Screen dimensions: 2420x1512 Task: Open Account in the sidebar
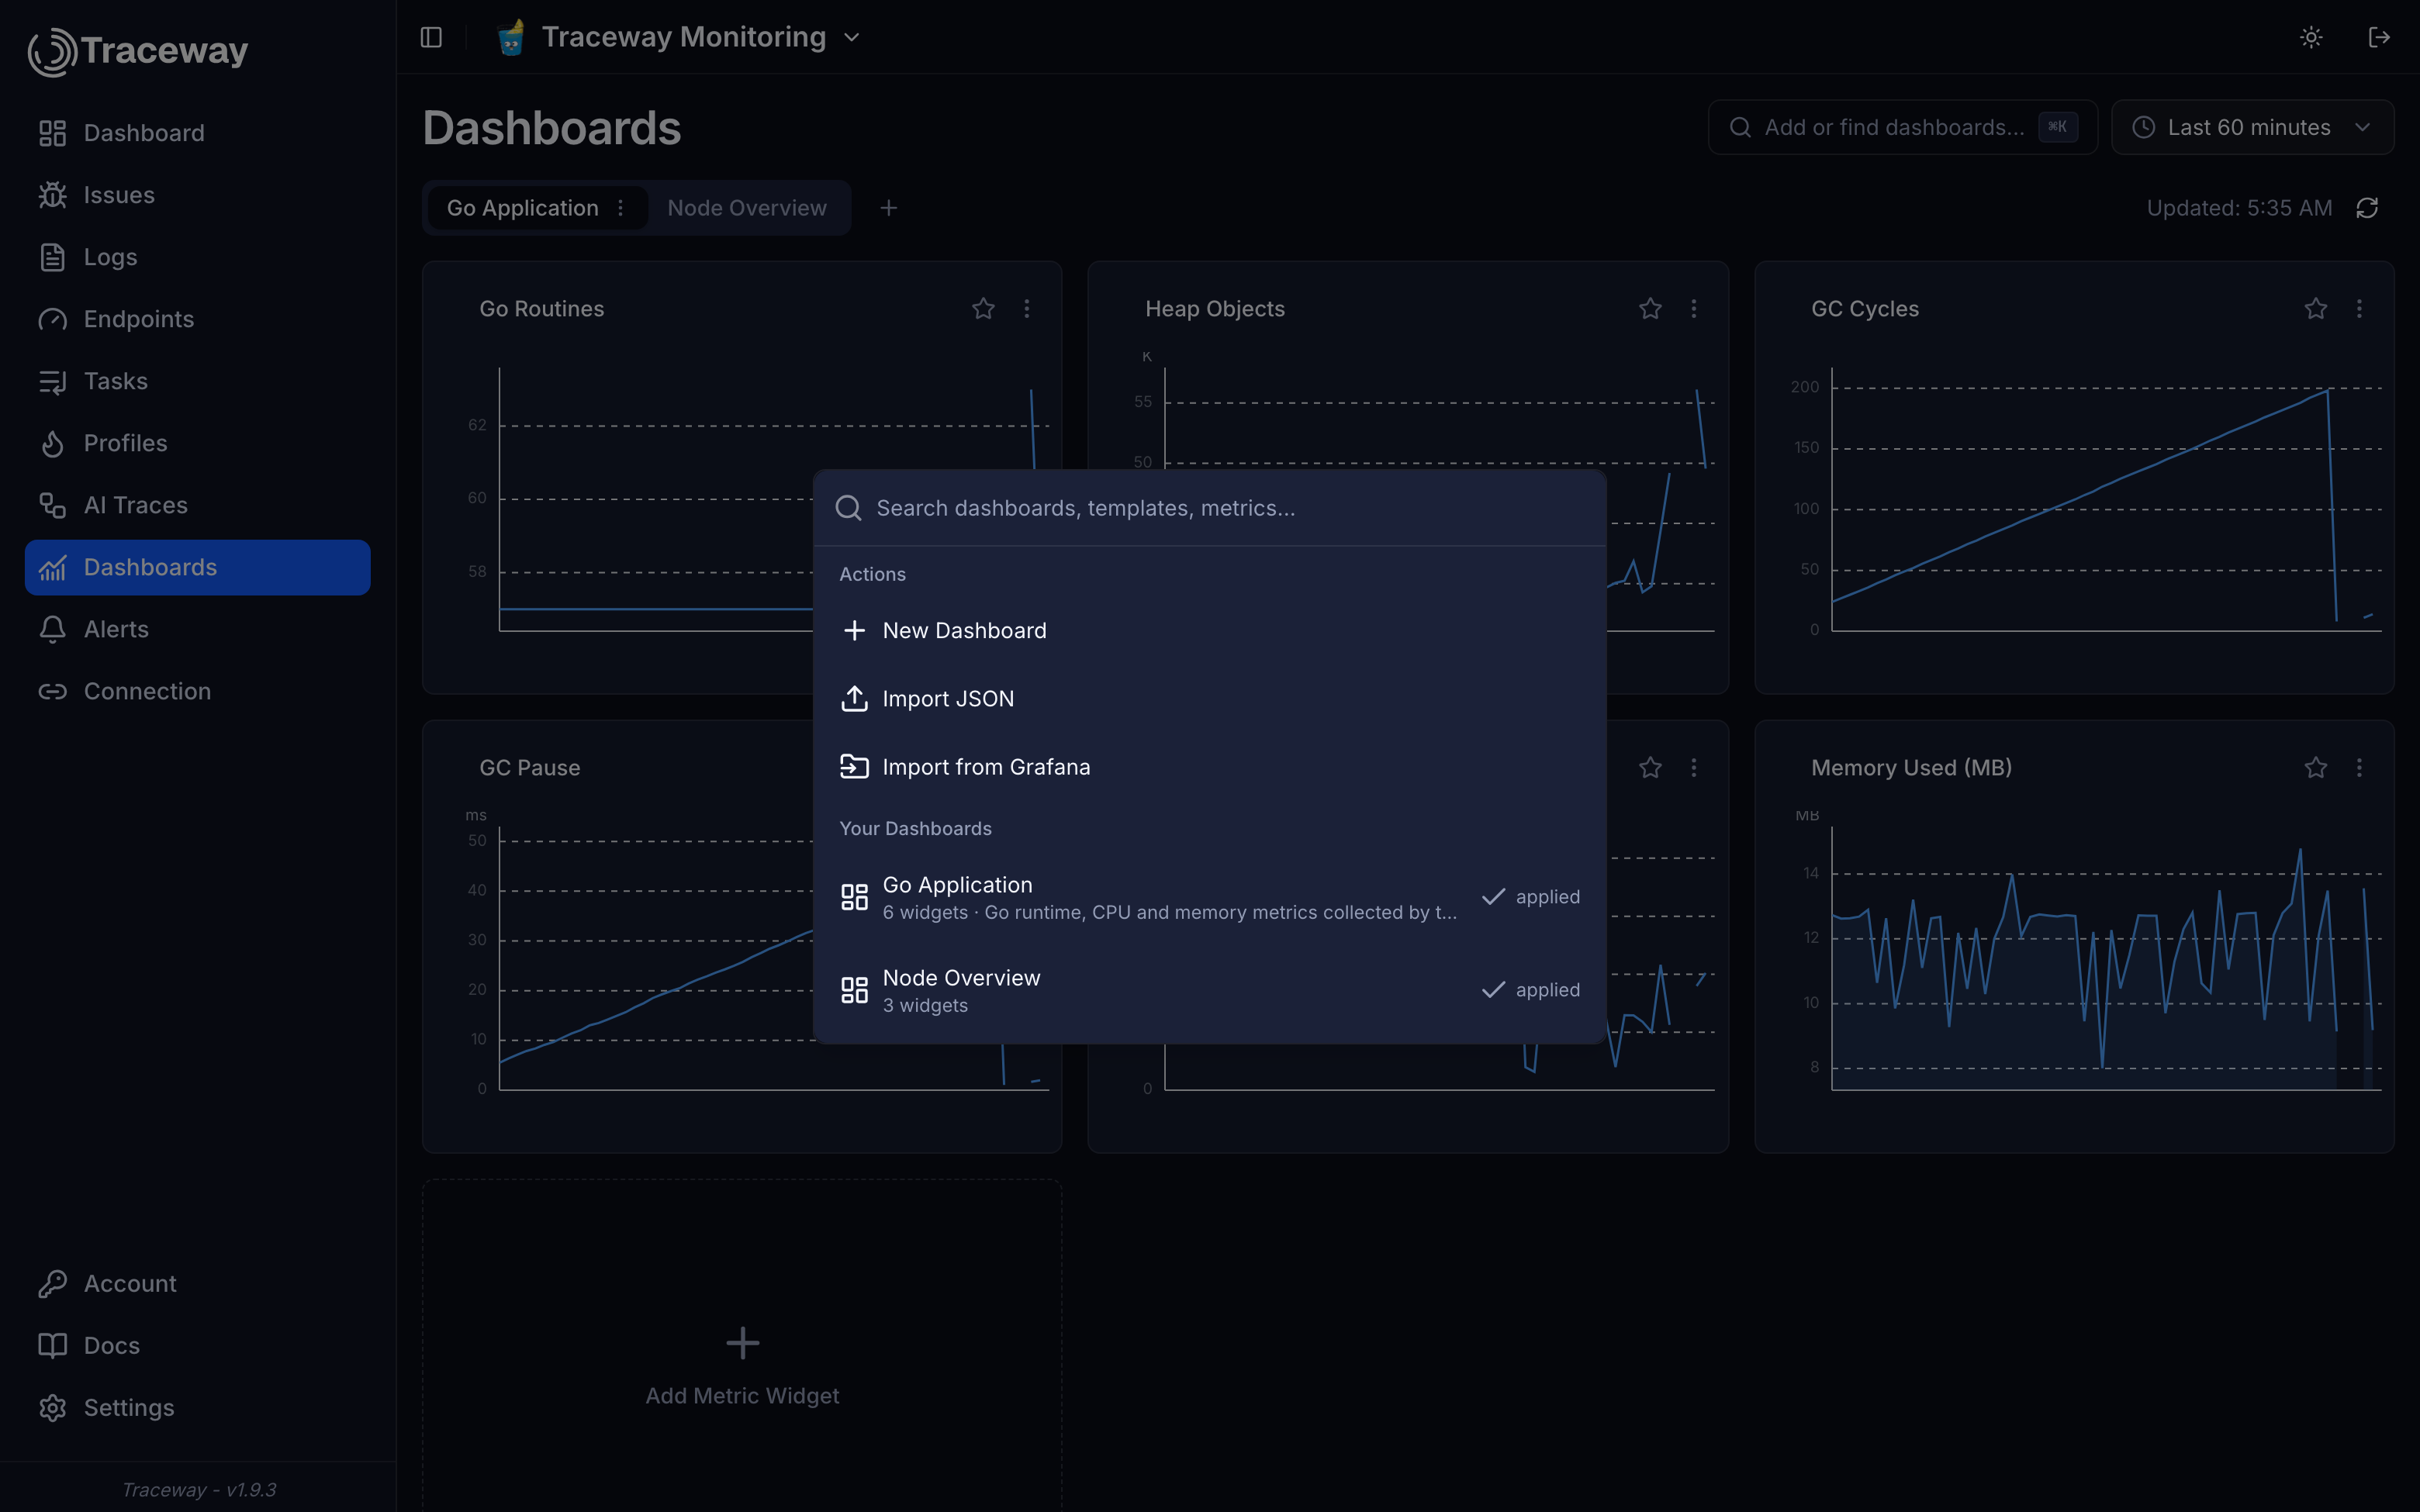(198, 1283)
